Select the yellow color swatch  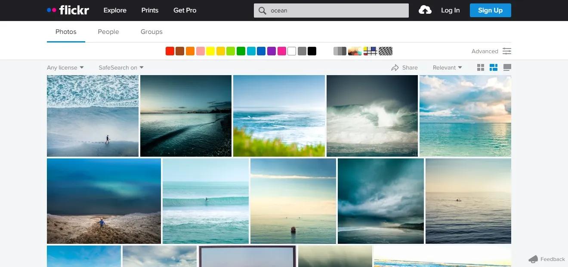(210, 51)
